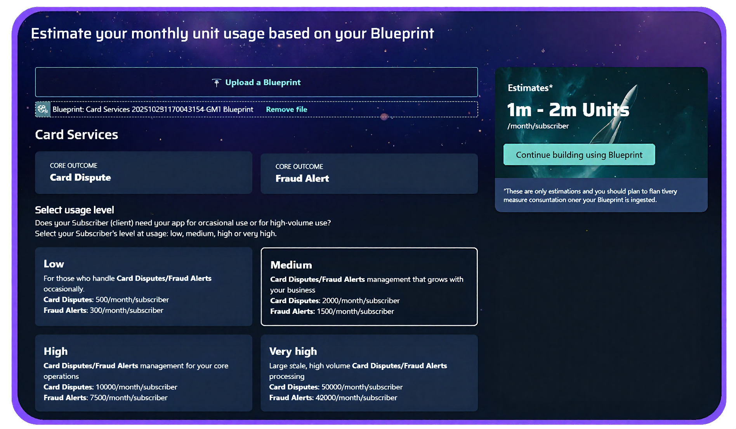The width and height of the screenshot is (736, 429).
Task: Click the uploaded Blueprint file name
Action: pos(153,109)
